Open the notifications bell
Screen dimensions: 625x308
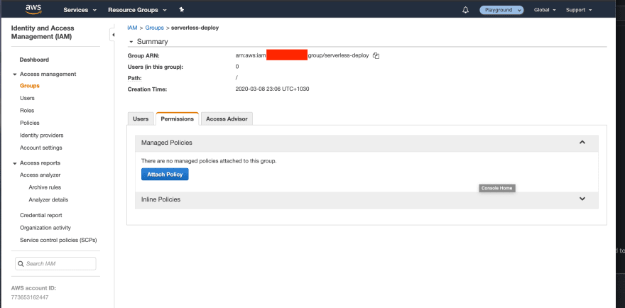click(465, 10)
